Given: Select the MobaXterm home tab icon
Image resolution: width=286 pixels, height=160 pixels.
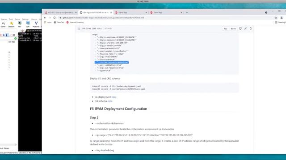Looking at the screenshot, I should click(x=22, y=31).
